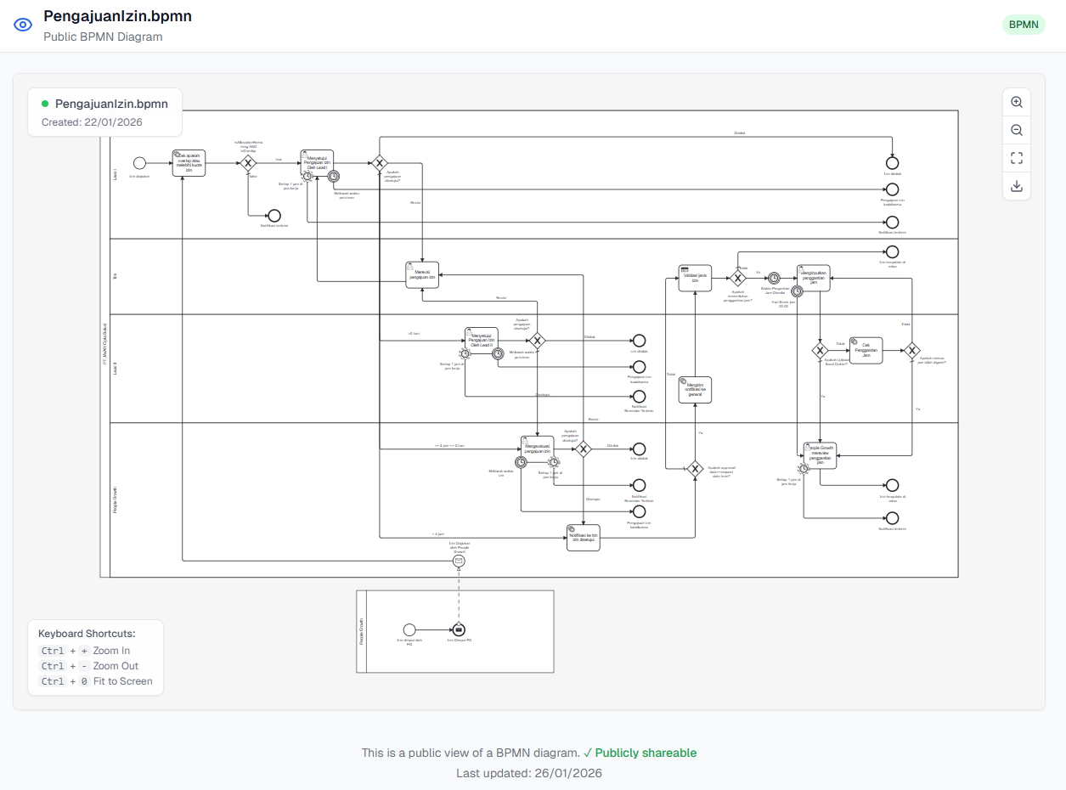
Task: Select the 'Notifikasi ke tim izin disetujui' task
Action: tap(584, 537)
